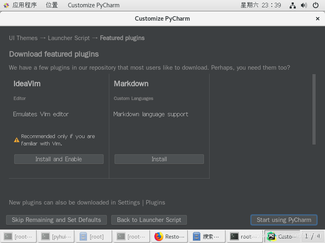Click the UI Themes breadcrumb step
The height and width of the screenshot is (243, 325).
pos(23,38)
